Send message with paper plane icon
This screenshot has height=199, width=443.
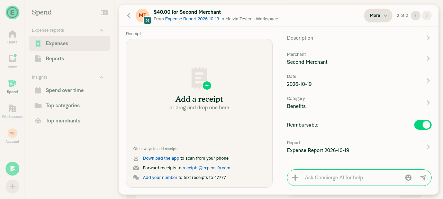pos(423,178)
